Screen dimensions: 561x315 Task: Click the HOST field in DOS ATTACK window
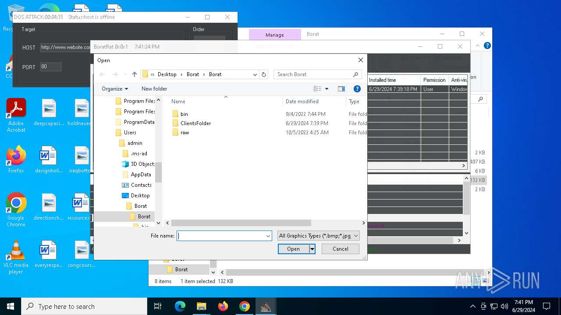click(x=66, y=47)
